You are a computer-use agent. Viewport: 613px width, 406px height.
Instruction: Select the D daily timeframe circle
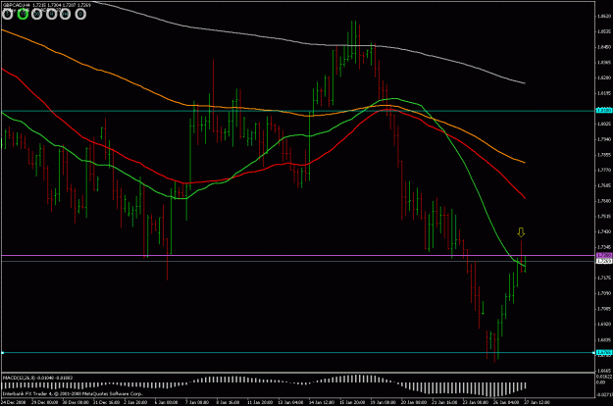(x=80, y=15)
